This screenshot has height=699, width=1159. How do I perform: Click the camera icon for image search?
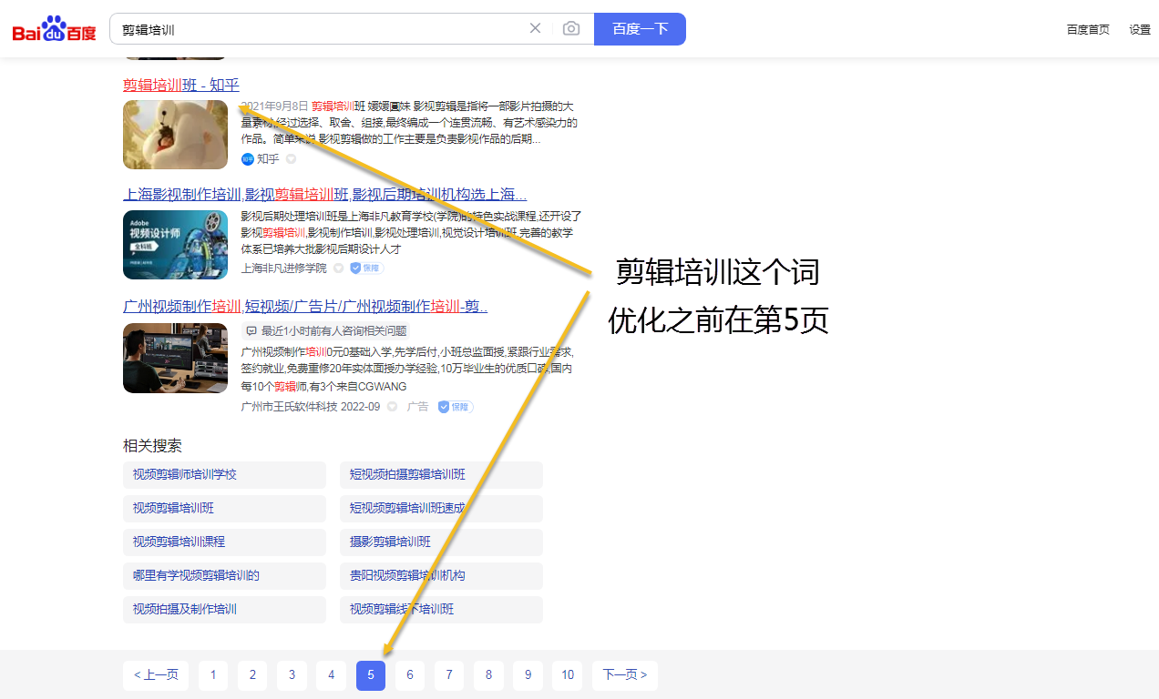571,28
